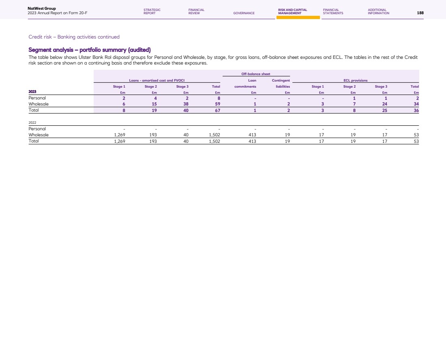Click the Contingent liabilities column header
Image resolution: width=446 pixels, height=351 pixels.
coord(280,83)
